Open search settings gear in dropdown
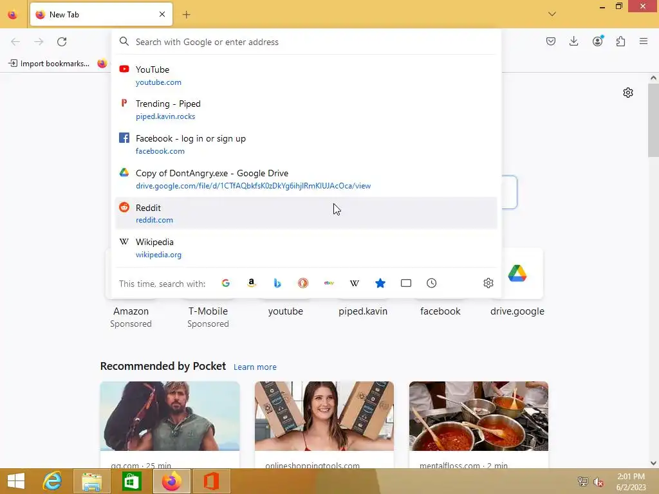Image resolution: width=659 pixels, height=494 pixels. 488,283
